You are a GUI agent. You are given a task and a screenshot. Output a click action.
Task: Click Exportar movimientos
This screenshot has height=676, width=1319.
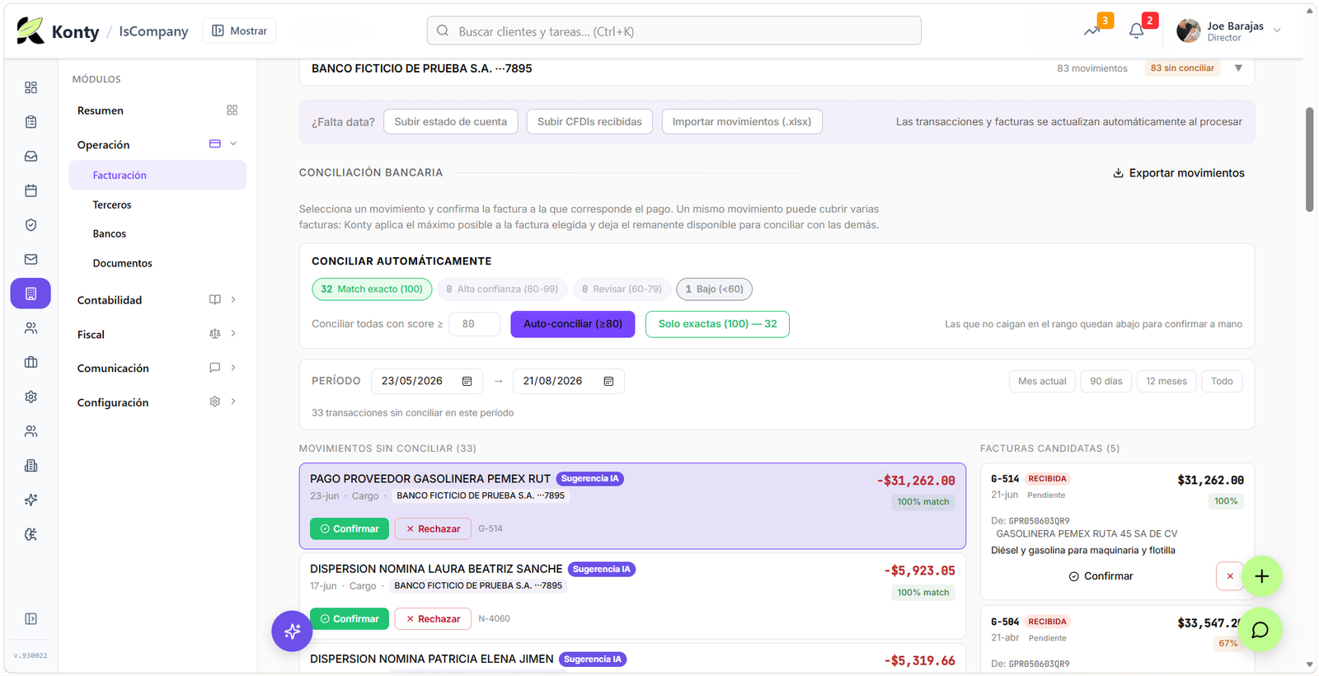1179,173
